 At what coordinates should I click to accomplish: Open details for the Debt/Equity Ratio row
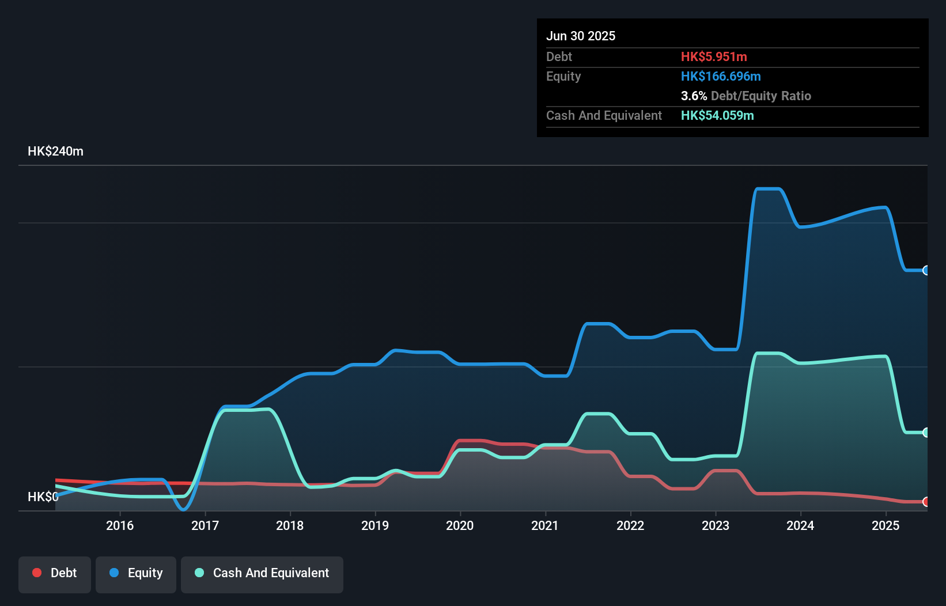click(746, 96)
